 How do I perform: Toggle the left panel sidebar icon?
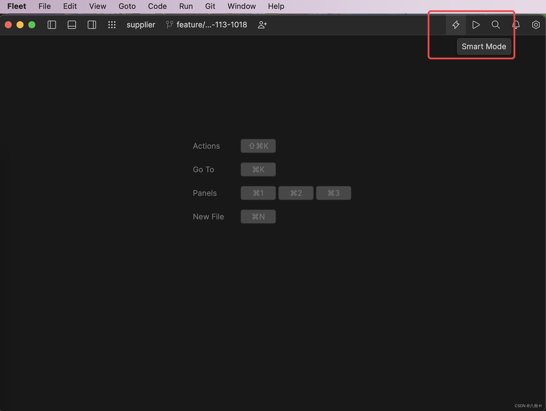click(x=52, y=25)
